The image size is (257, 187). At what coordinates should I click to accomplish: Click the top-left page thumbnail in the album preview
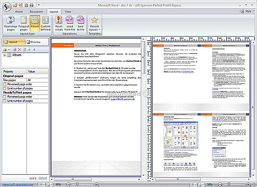point(177,78)
